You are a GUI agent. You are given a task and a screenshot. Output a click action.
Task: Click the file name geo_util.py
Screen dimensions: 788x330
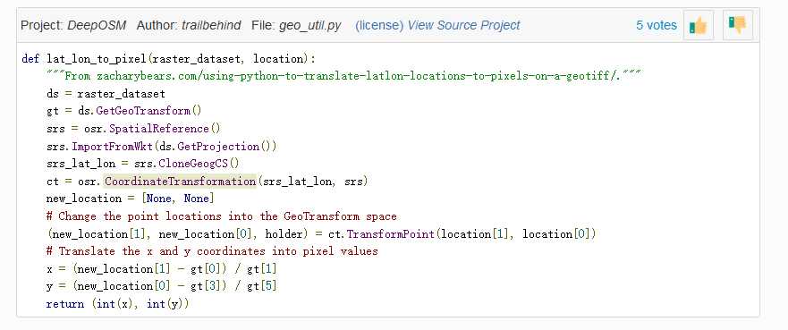(x=309, y=25)
